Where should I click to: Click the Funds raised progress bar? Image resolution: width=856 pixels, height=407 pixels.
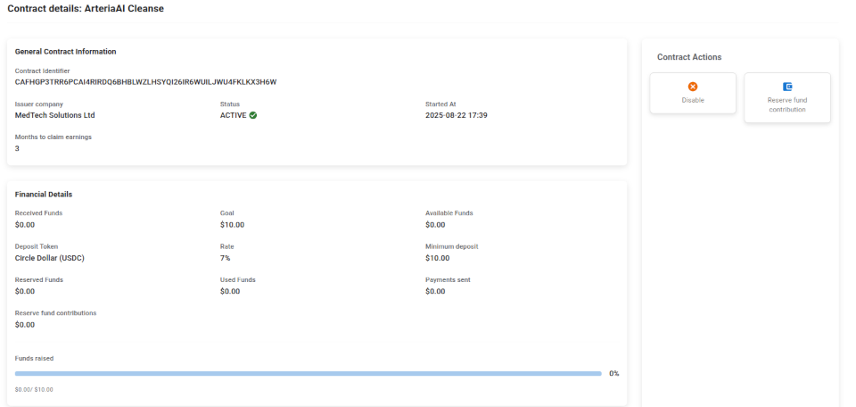pyautogui.click(x=308, y=373)
